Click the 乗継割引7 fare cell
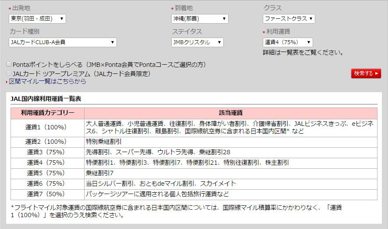 pyautogui.click(x=231, y=173)
